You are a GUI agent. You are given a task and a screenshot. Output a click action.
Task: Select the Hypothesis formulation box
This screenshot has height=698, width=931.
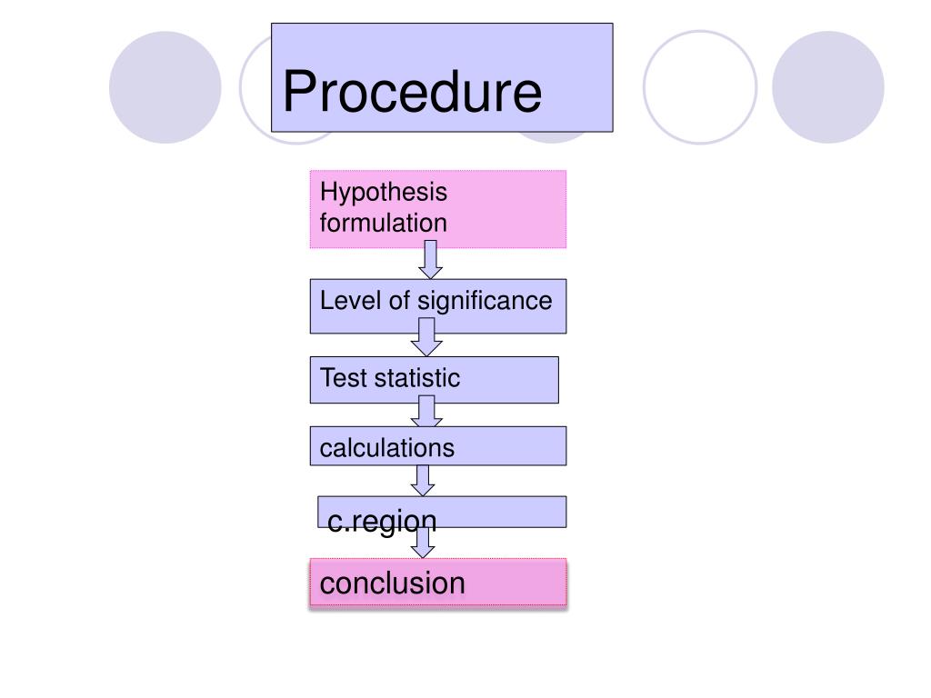[x=437, y=209]
